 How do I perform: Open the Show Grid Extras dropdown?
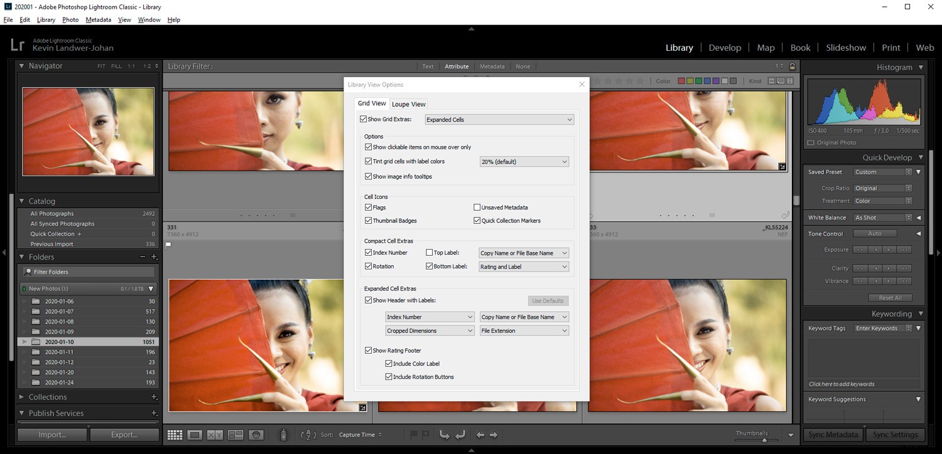499,119
